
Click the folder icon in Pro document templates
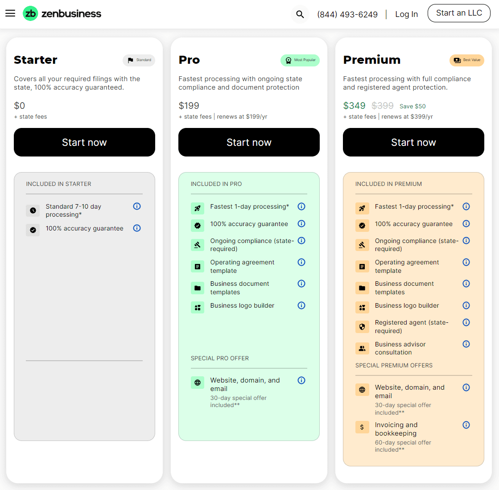(x=198, y=288)
